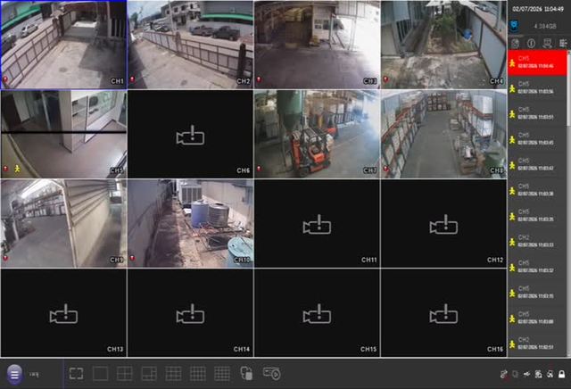Open the round main menu button
The width and height of the screenshot is (571, 389).
click(x=14, y=374)
